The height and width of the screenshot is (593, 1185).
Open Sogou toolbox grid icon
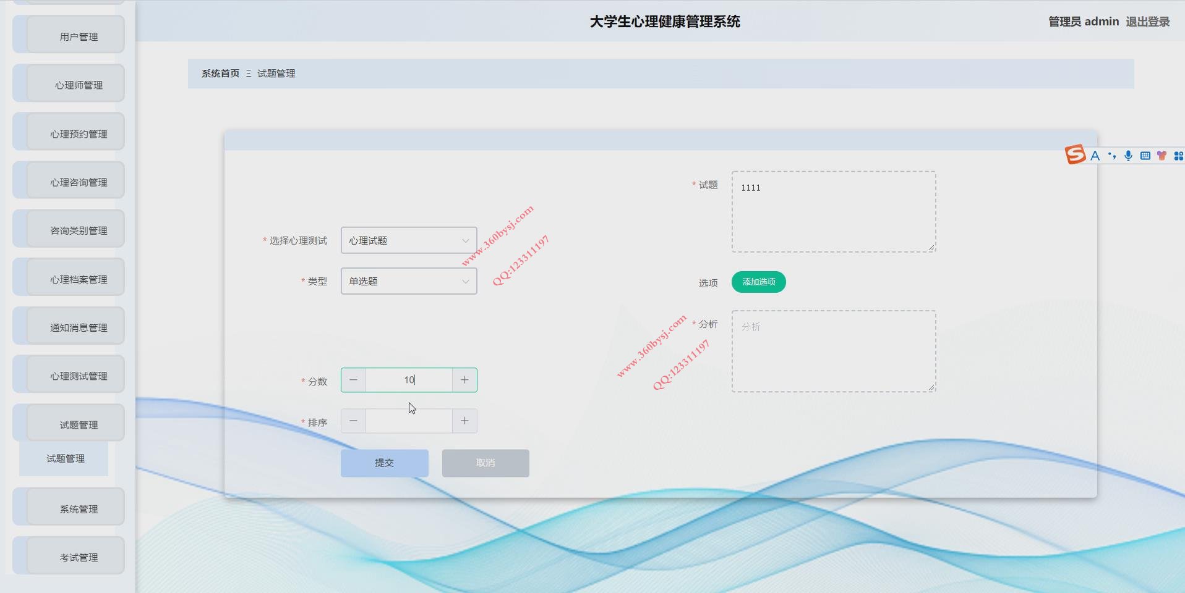1178,156
